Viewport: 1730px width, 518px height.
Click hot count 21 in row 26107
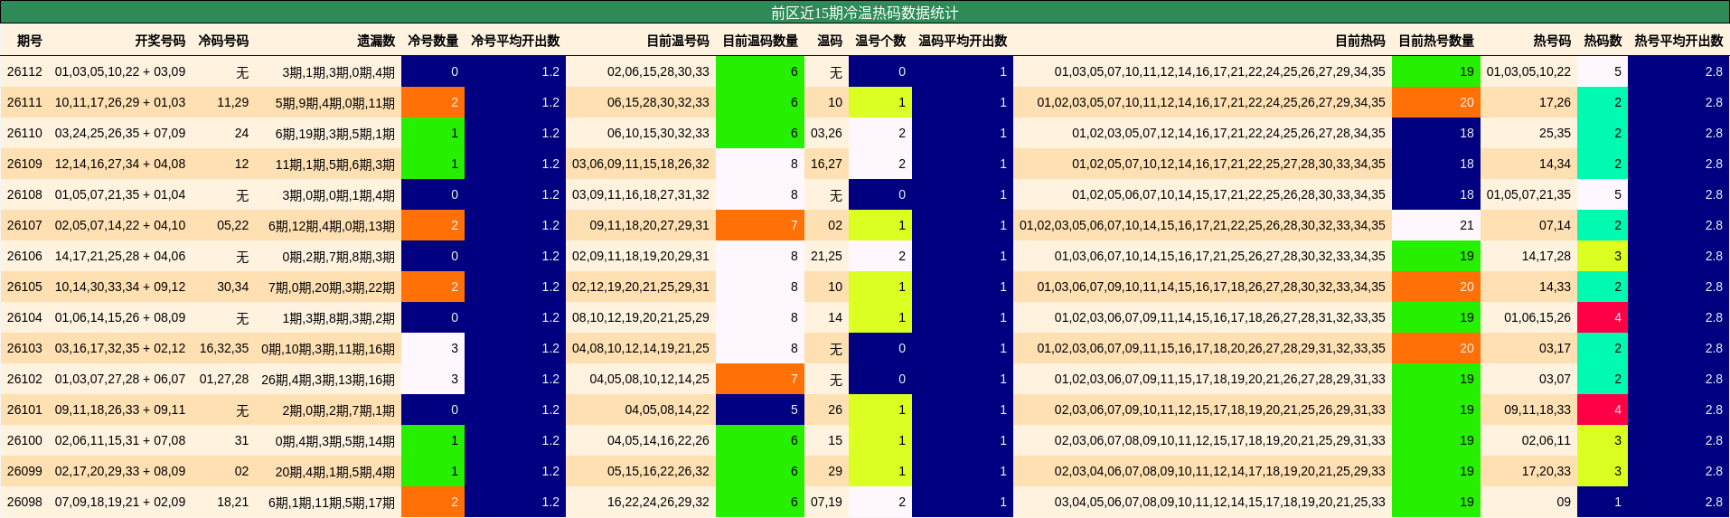pyautogui.click(x=1436, y=225)
